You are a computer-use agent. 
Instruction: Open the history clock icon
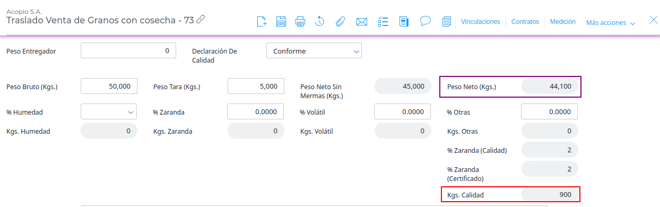point(319,22)
